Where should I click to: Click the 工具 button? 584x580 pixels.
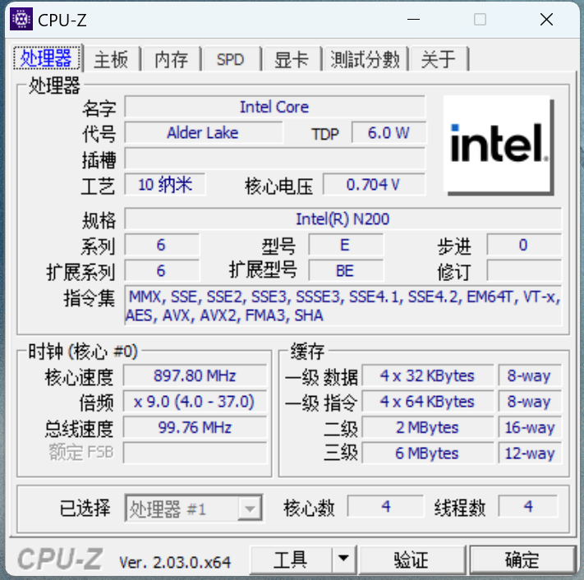[291, 559]
